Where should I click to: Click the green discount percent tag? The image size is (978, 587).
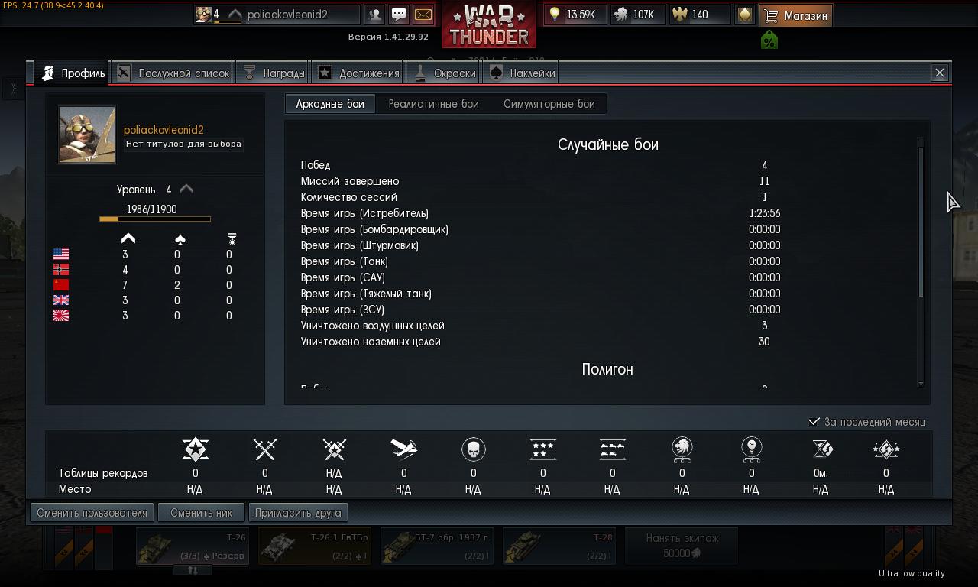point(769,41)
